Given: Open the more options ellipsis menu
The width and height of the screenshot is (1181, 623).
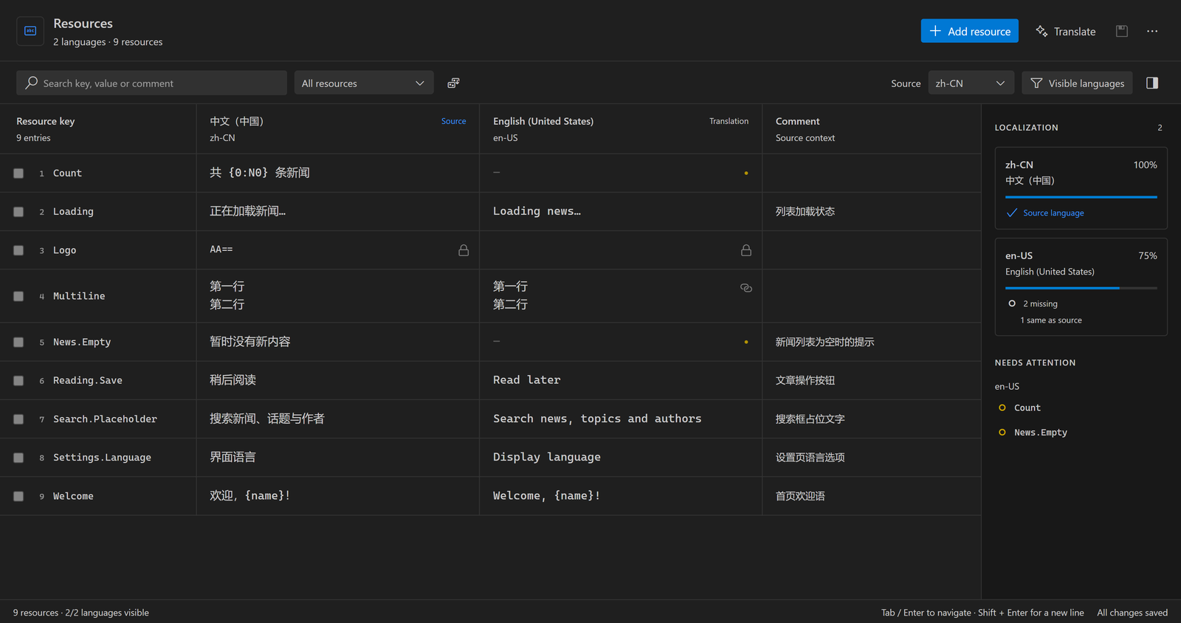Looking at the screenshot, I should [x=1152, y=31].
